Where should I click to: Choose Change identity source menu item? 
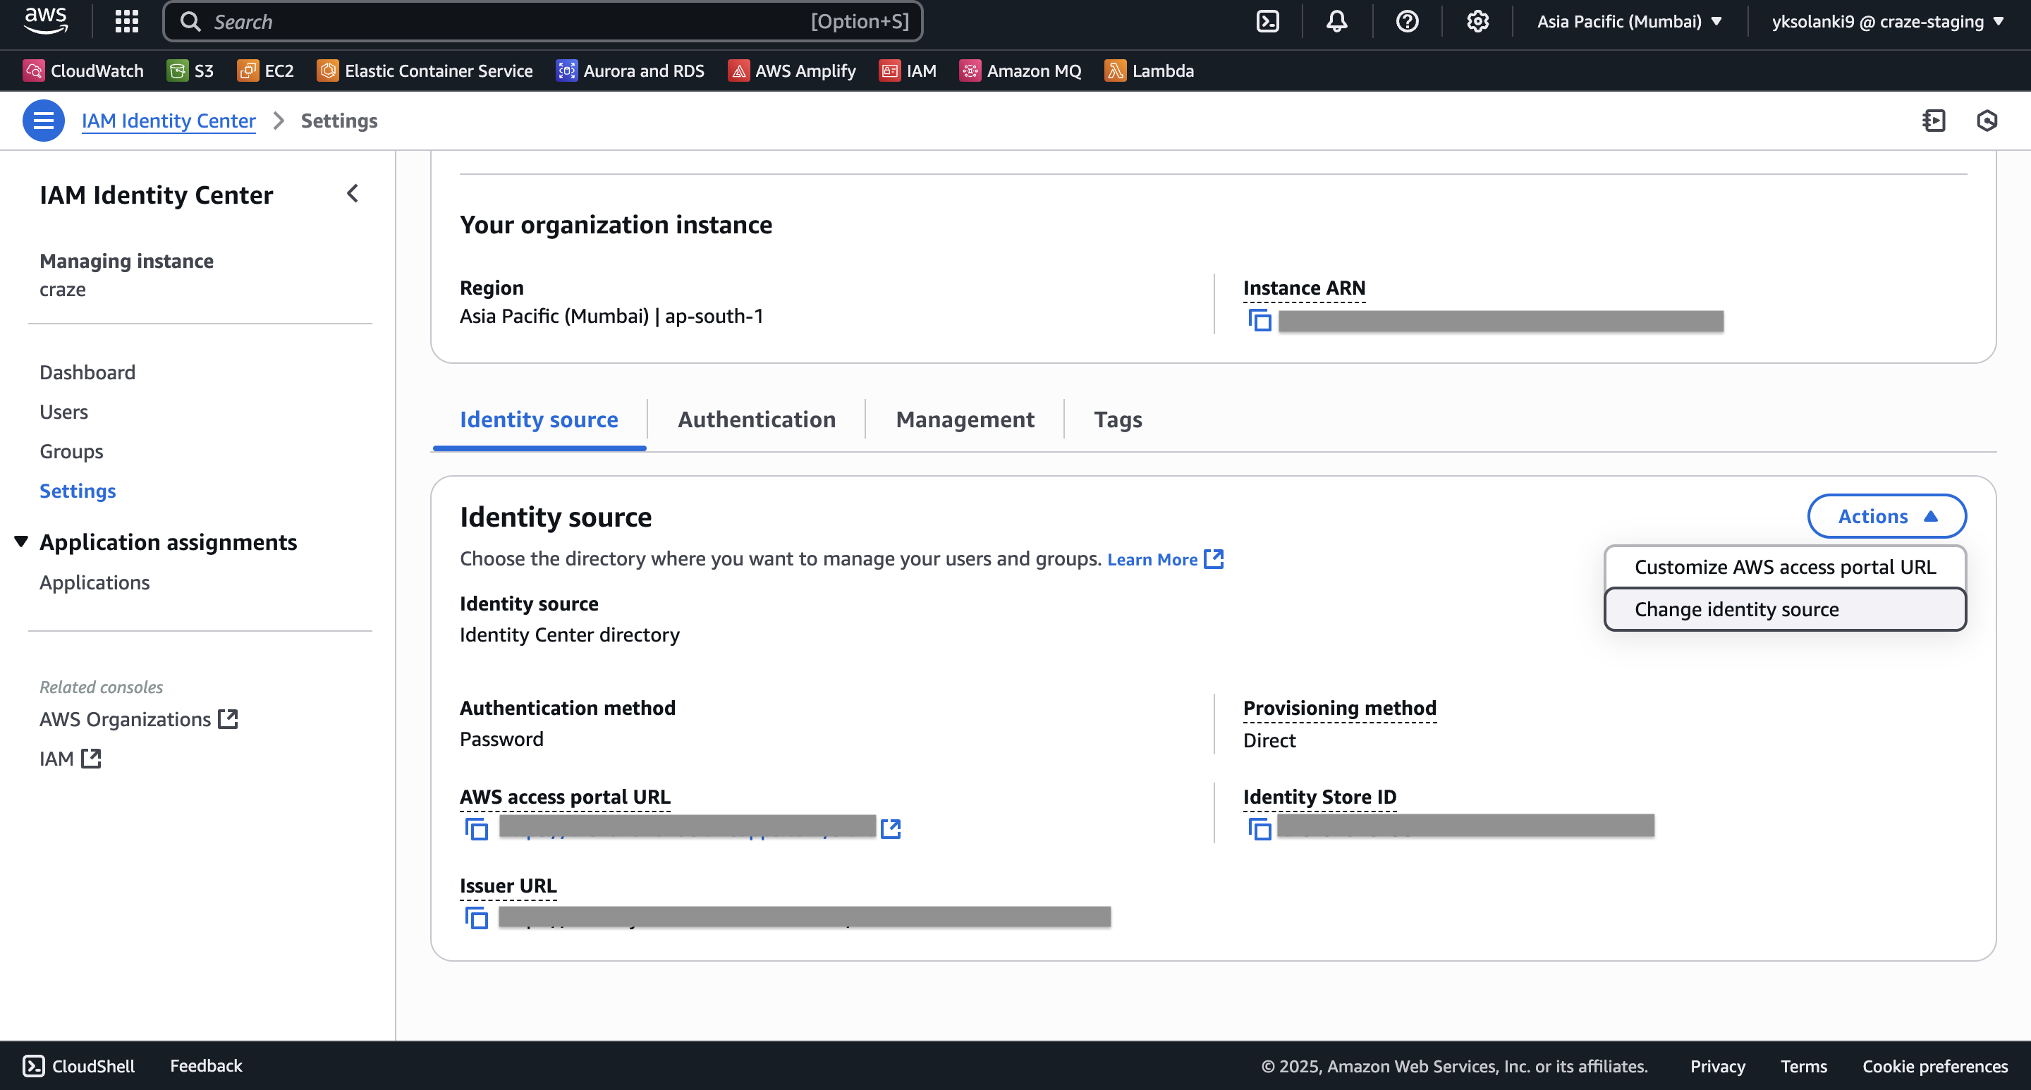pyautogui.click(x=1736, y=609)
